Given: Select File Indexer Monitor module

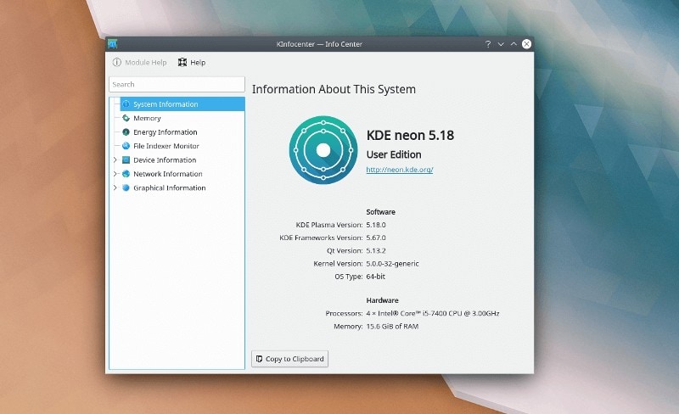Looking at the screenshot, I should (x=166, y=146).
